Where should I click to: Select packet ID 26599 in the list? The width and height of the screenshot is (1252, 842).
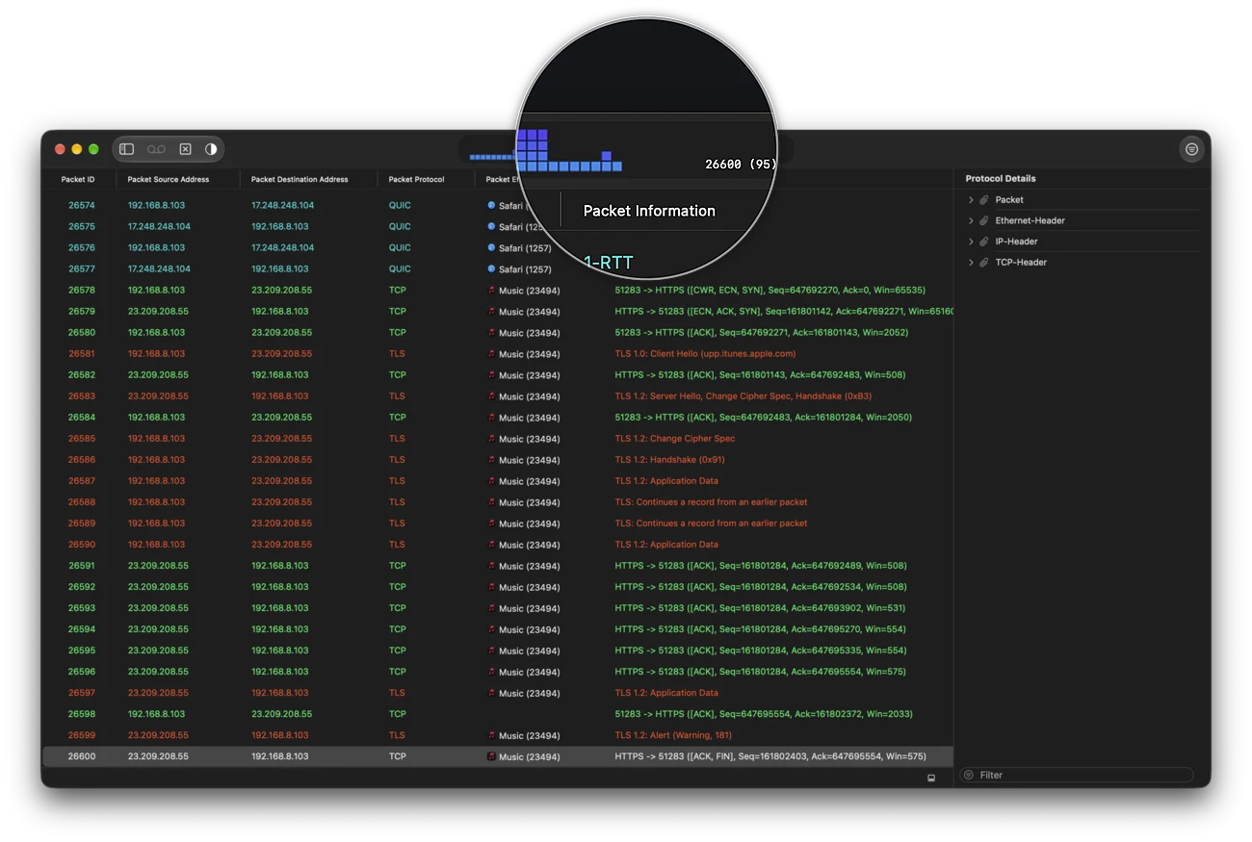click(x=82, y=735)
